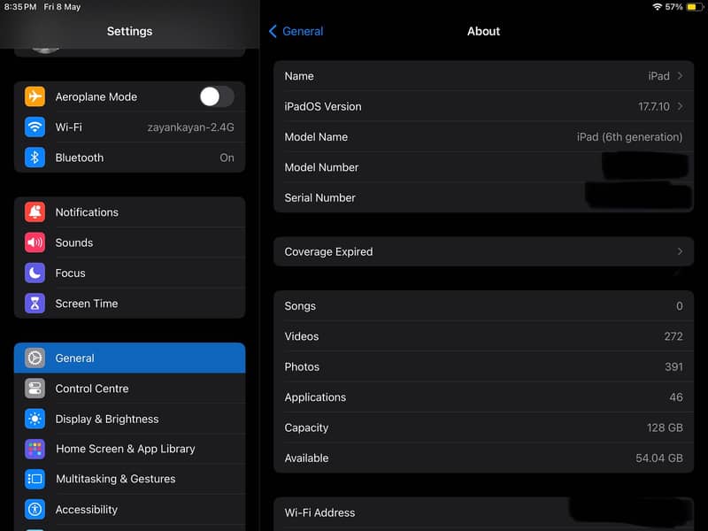Tap the Capacity value 128 GB
This screenshot has height=531, width=708.
[x=665, y=427]
